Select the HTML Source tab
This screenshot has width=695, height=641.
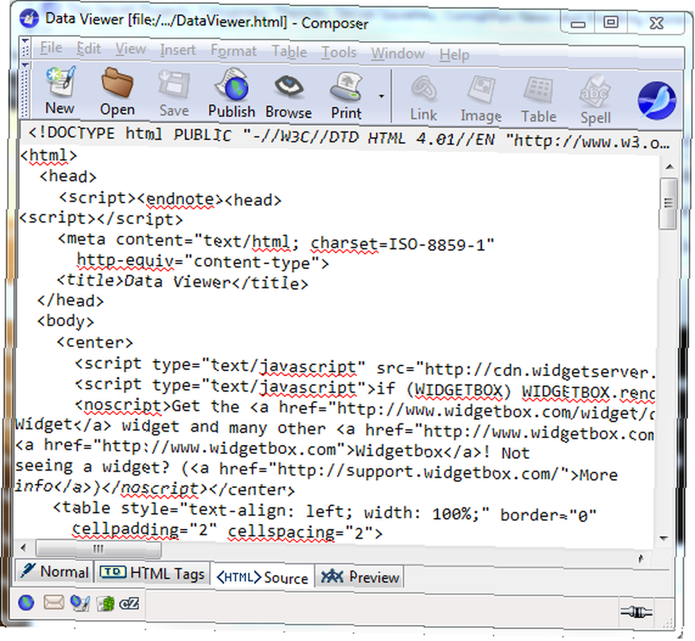point(262,577)
